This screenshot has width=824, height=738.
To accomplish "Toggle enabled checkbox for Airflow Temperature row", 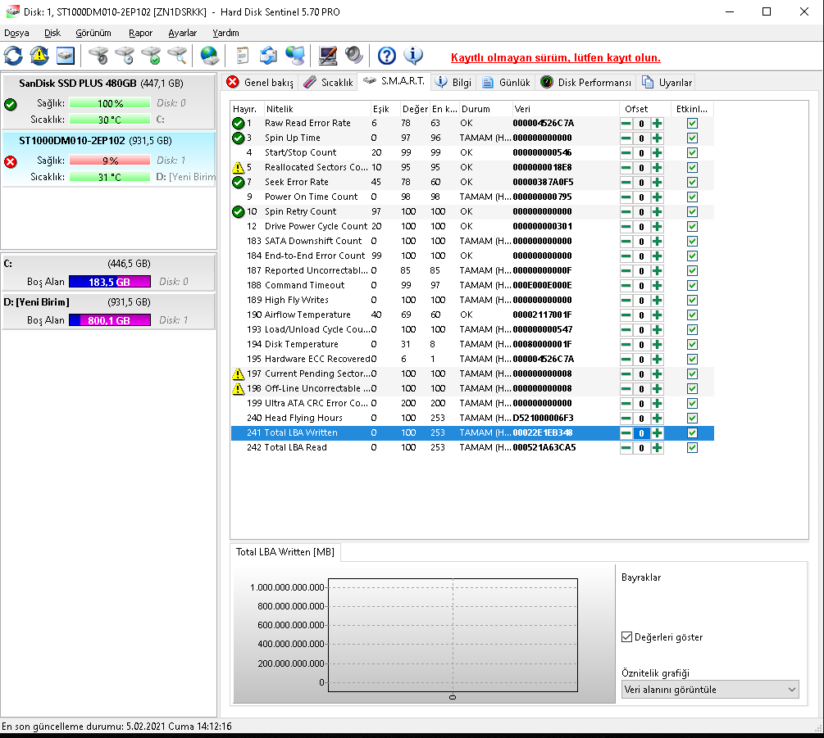I will [x=692, y=315].
